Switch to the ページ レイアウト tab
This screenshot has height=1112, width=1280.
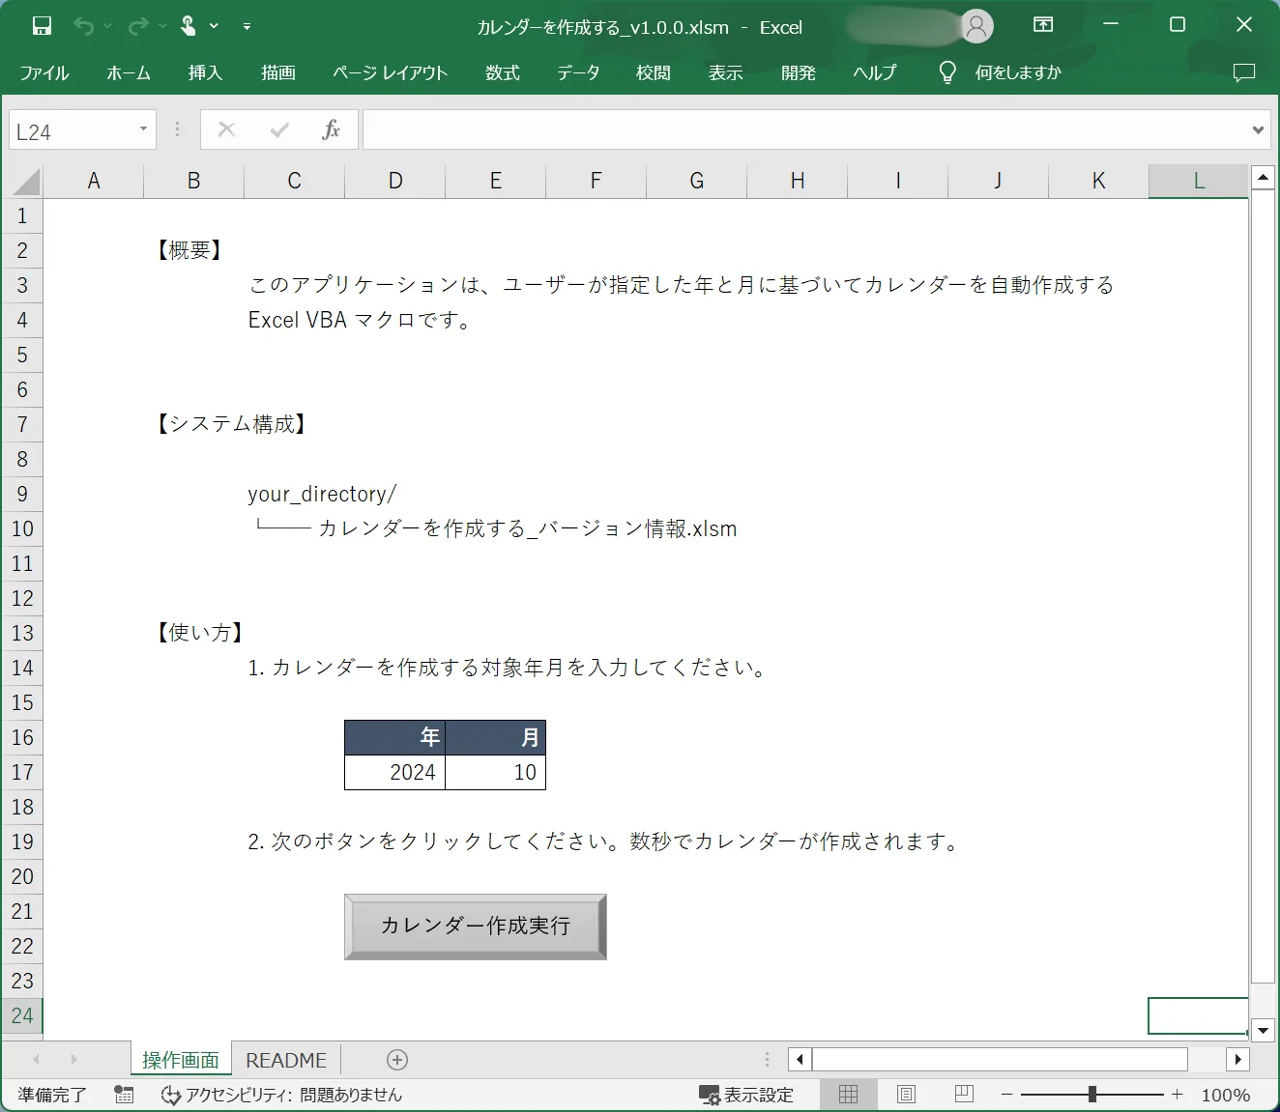point(391,72)
